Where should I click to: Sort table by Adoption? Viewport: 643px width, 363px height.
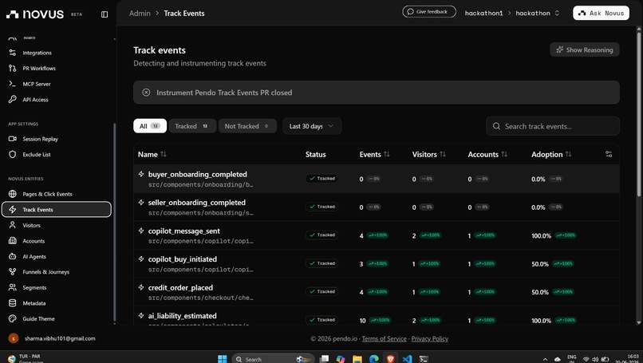551,154
